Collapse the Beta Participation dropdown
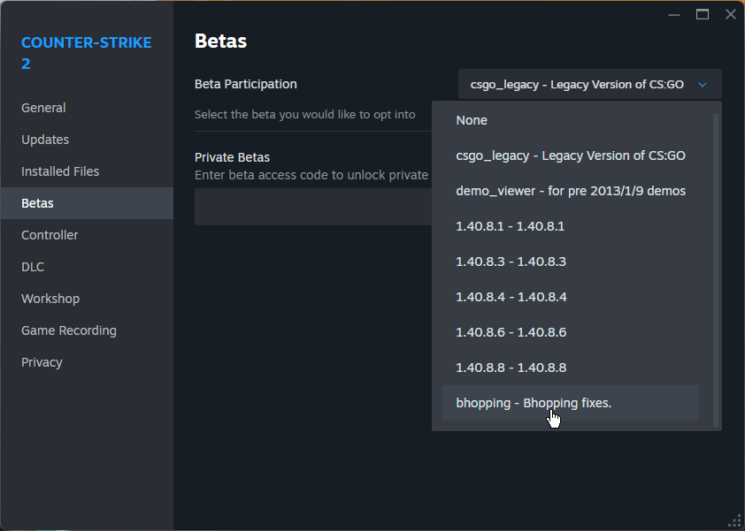This screenshot has width=745, height=531. (x=589, y=85)
